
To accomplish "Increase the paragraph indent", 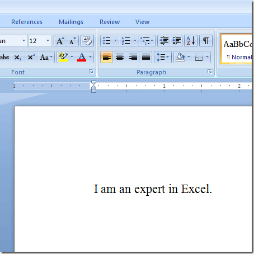I will pyautogui.click(x=176, y=41).
